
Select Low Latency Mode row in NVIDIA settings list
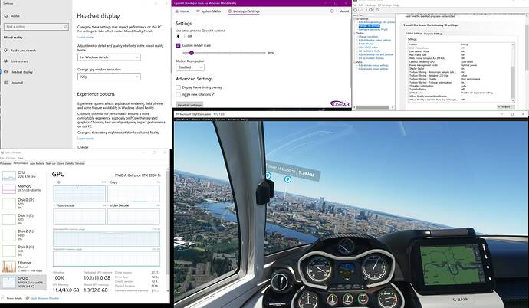[x=459, y=51]
